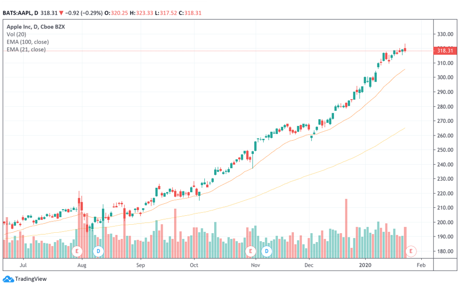This screenshot has width=460, height=287.
Task: Click the 250.00 price axis label
Action: (445, 150)
